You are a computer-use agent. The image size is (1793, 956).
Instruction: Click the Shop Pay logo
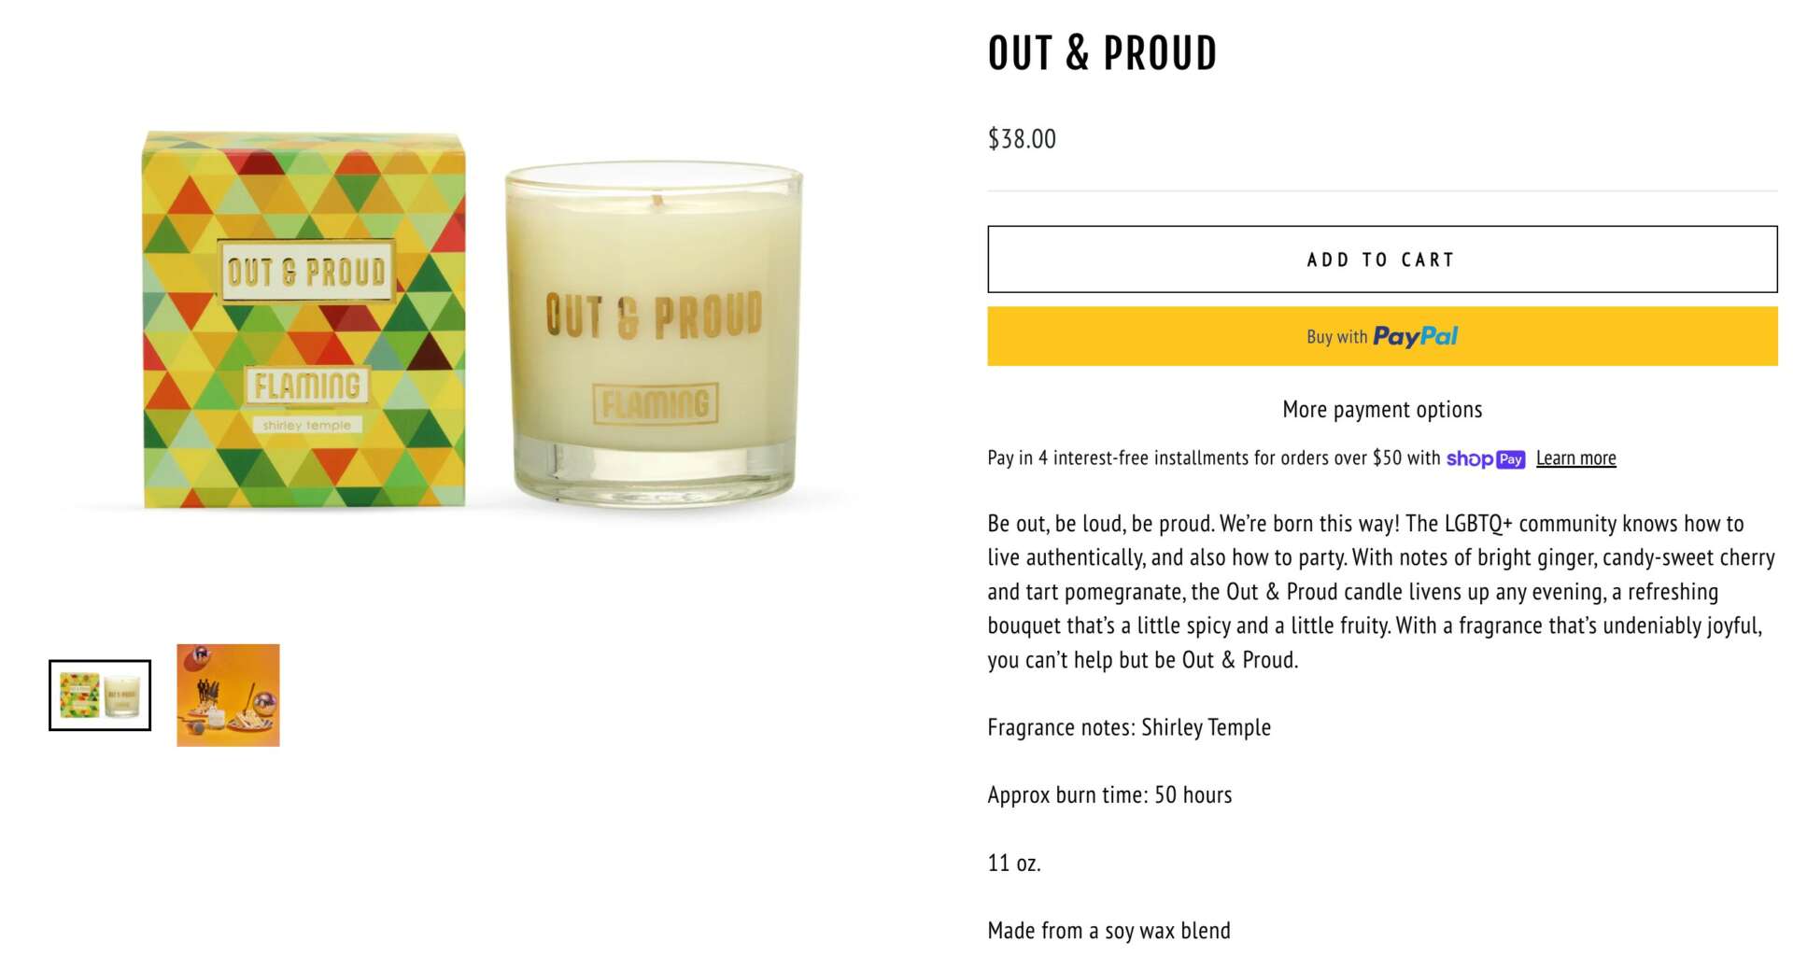click(x=1485, y=459)
